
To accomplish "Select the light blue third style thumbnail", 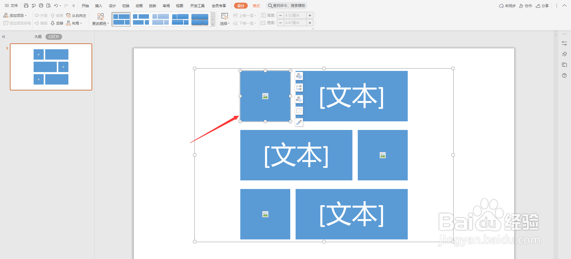I will click(x=161, y=19).
